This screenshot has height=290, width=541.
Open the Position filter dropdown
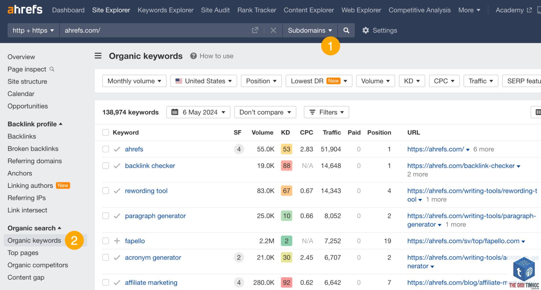point(261,81)
